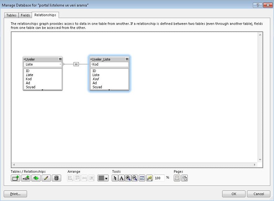Click the Create Relationship icon
274x201 pixels.
pos(25,178)
